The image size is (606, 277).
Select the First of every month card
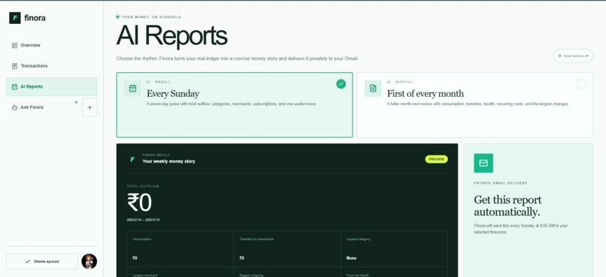pyautogui.click(x=474, y=104)
